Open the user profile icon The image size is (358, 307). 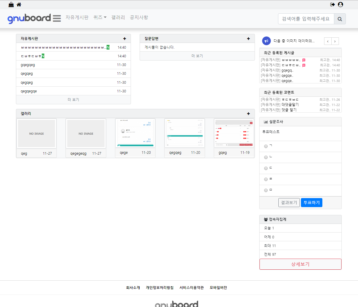pos(341,4)
